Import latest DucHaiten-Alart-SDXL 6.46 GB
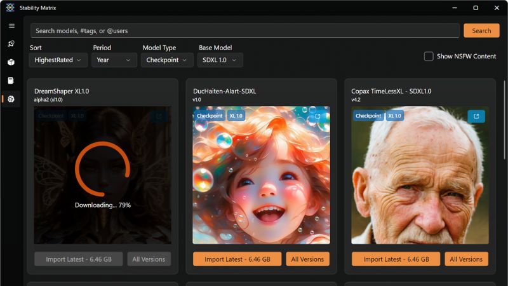Screen dimensions: 508x286 click(237, 259)
